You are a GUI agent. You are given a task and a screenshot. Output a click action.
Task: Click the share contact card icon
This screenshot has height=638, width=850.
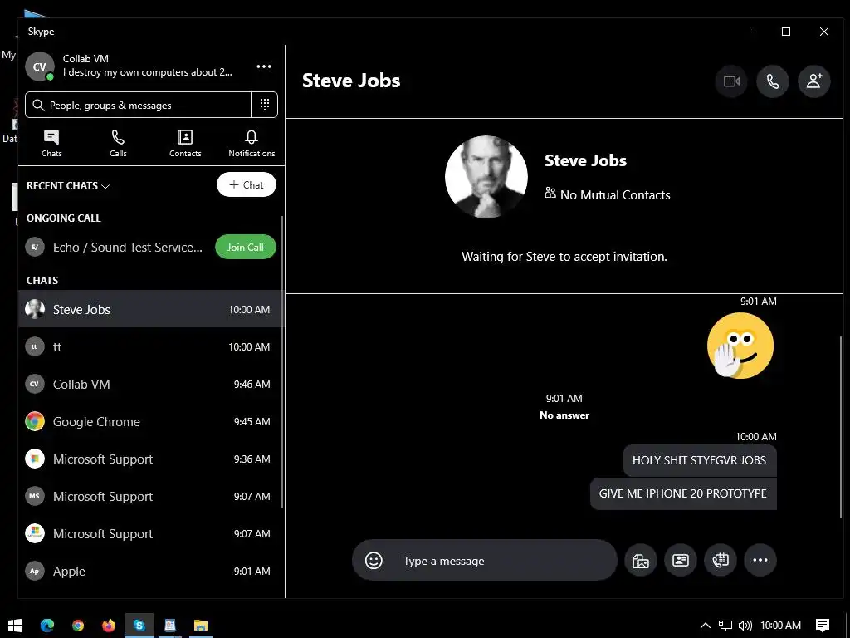click(681, 561)
